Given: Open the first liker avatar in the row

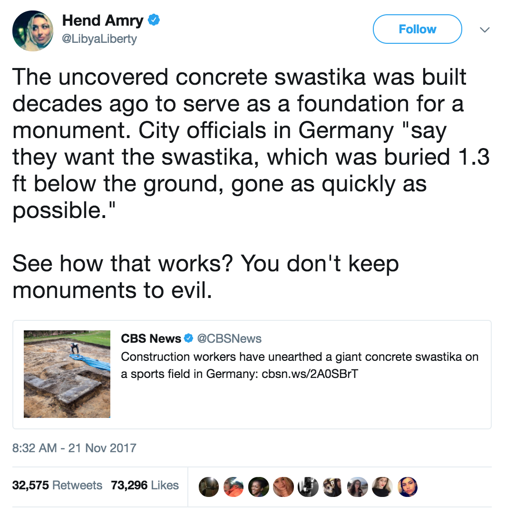Looking at the screenshot, I should tap(208, 486).
